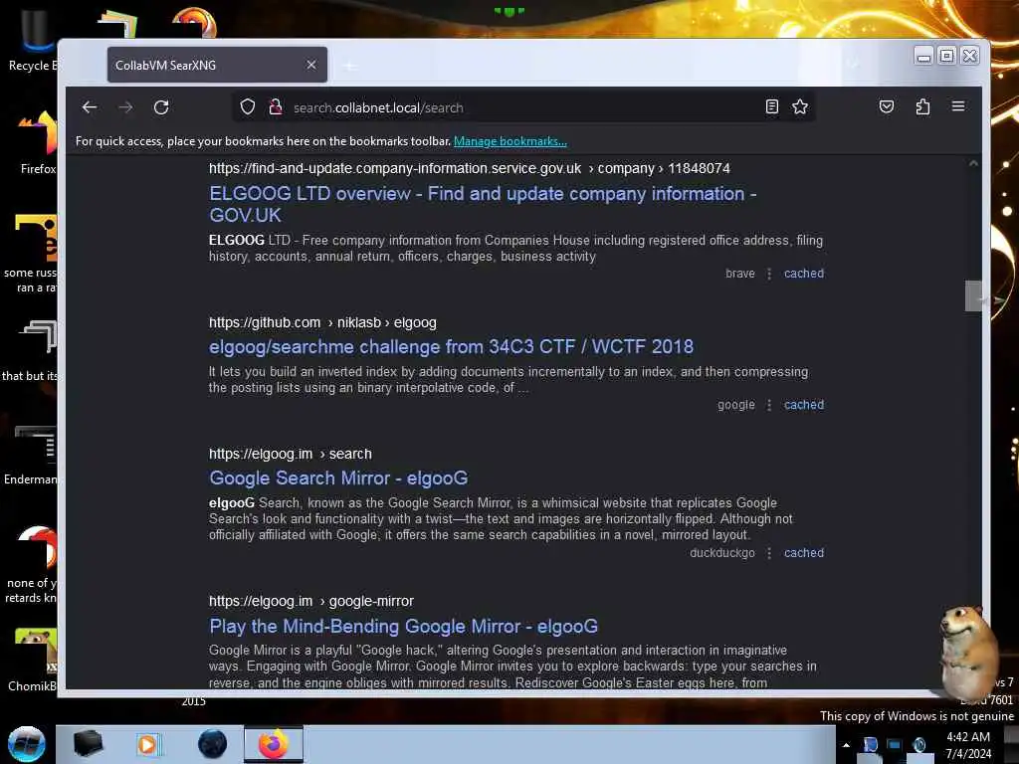
Task: Open Play the Mind-Bending Google Mirror result
Action: coord(403,627)
